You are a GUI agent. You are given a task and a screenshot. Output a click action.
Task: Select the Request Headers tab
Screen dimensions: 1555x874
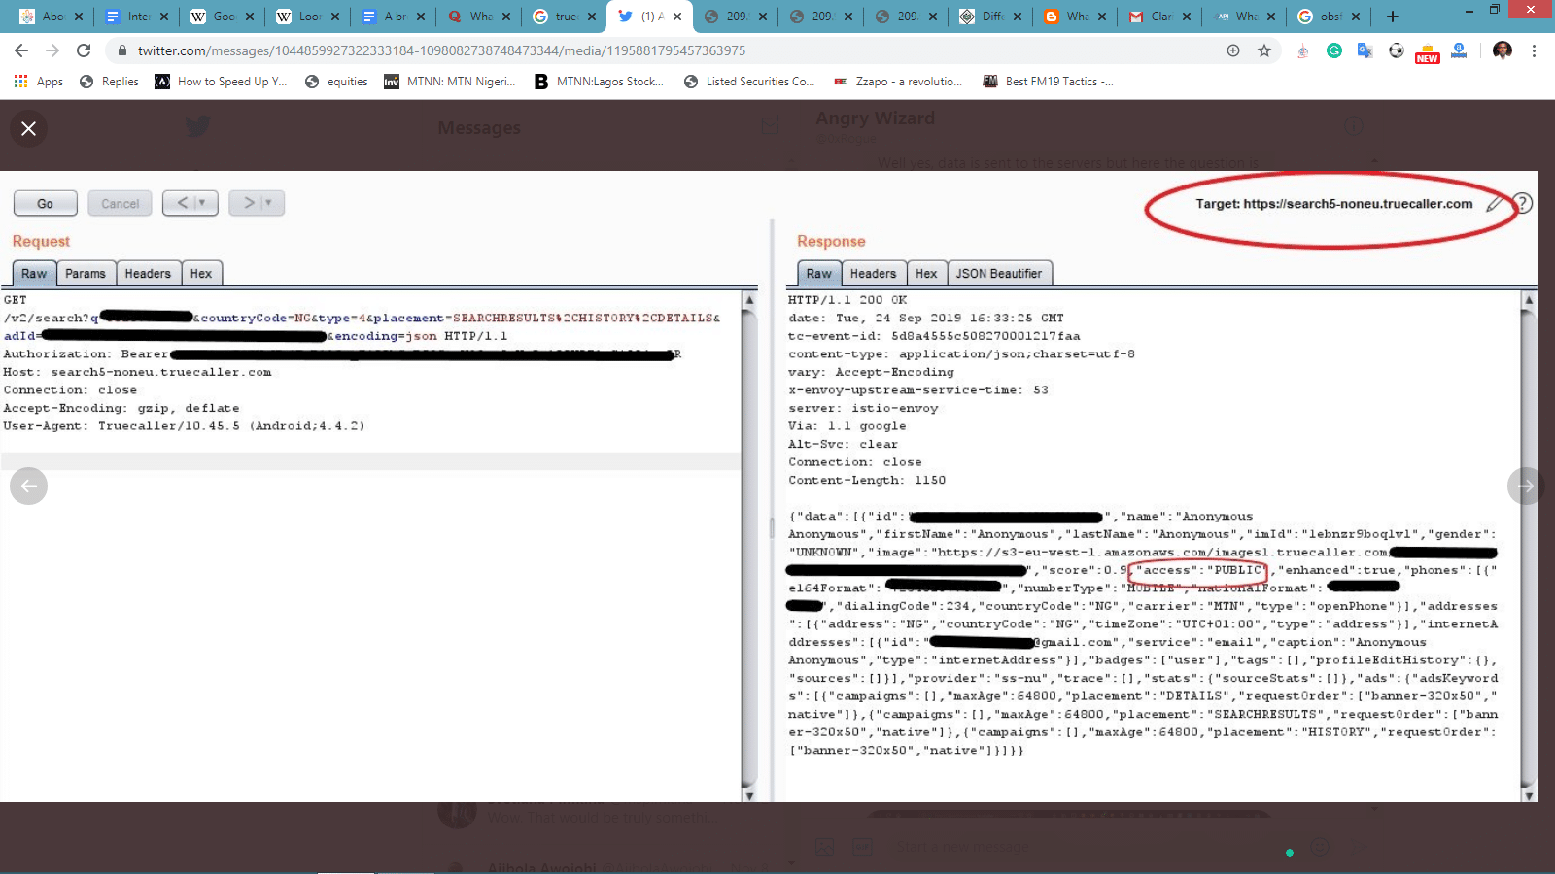(148, 274)
